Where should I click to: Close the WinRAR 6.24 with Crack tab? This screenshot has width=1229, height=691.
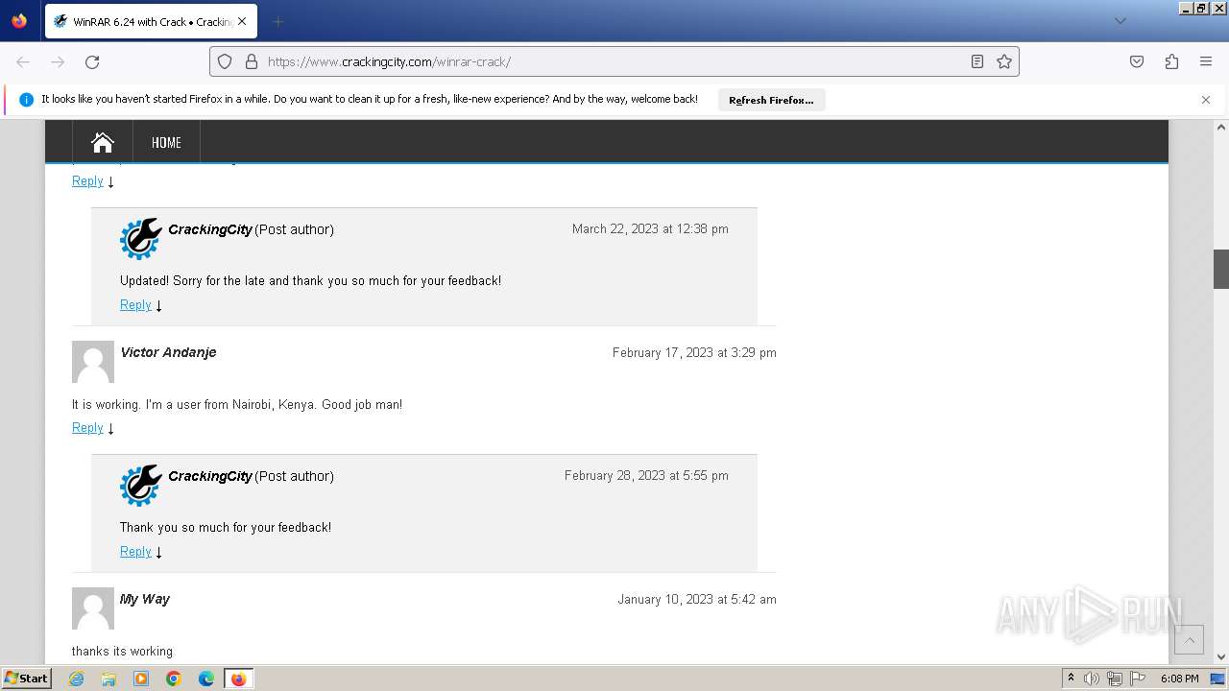[x=241, y=21]
